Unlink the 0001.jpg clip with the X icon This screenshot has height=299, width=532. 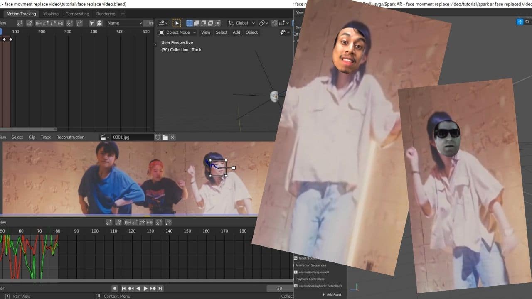tap(172, 137)
